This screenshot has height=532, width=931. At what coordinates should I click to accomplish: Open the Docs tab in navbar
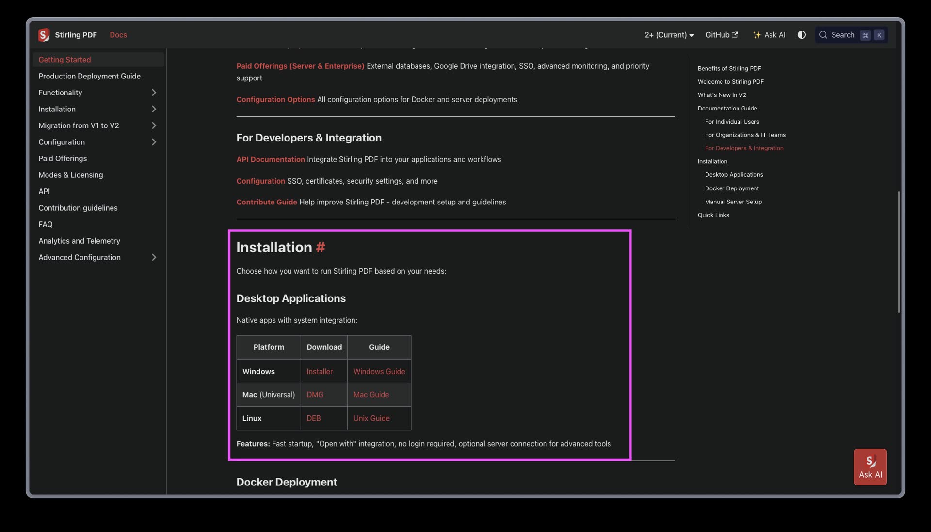[x=118, y=35]
